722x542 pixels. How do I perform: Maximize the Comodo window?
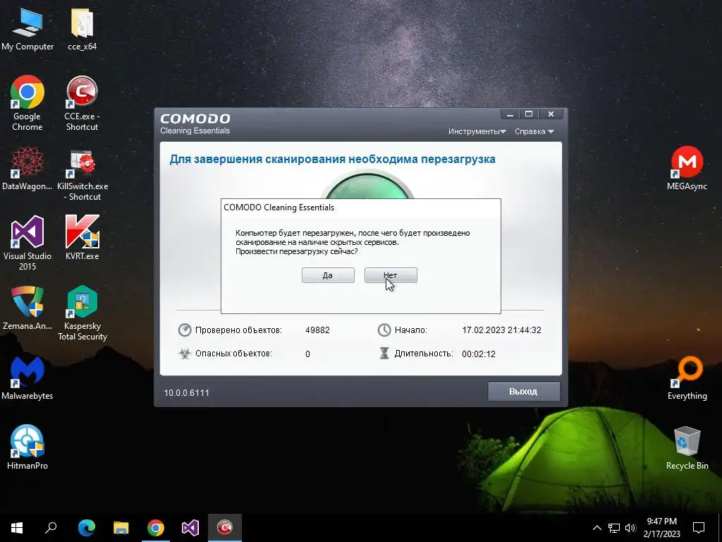point(529,114)
